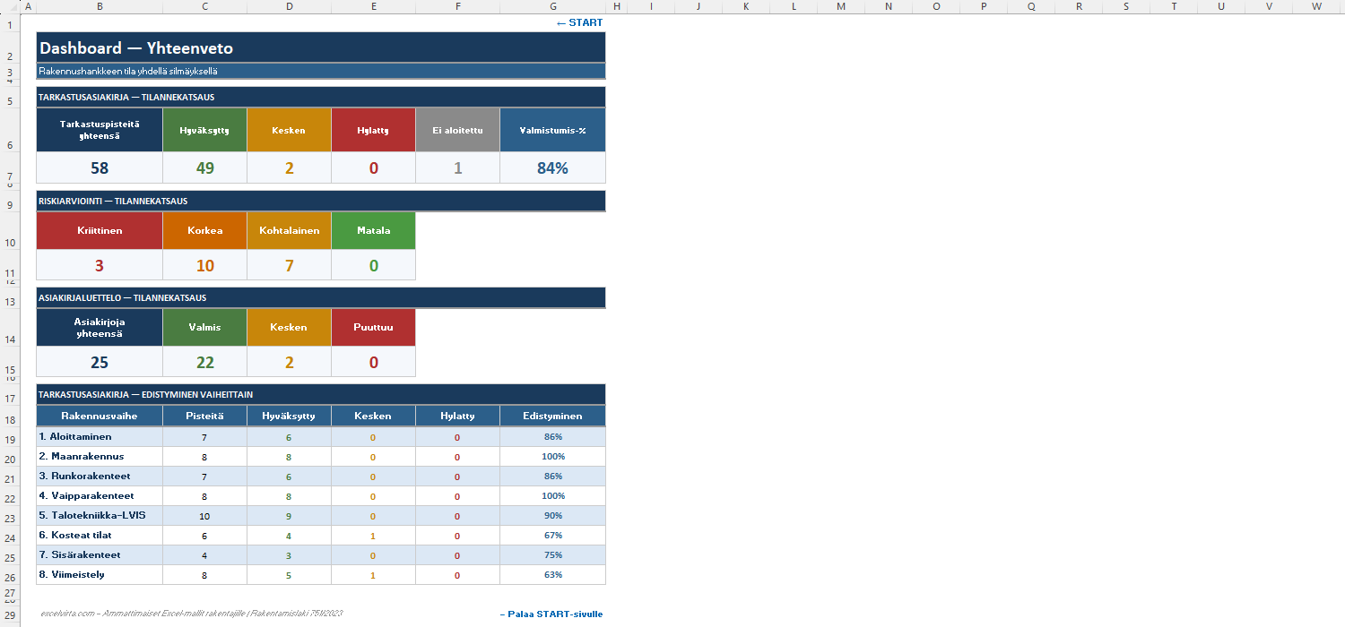Click the exceluirta.com footer text

pyautogui.click(x=191, y=614)
